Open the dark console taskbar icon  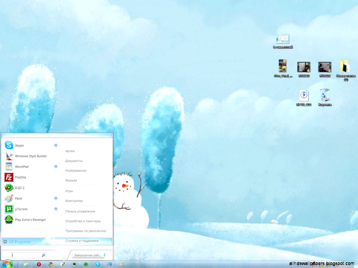point(74,264)
